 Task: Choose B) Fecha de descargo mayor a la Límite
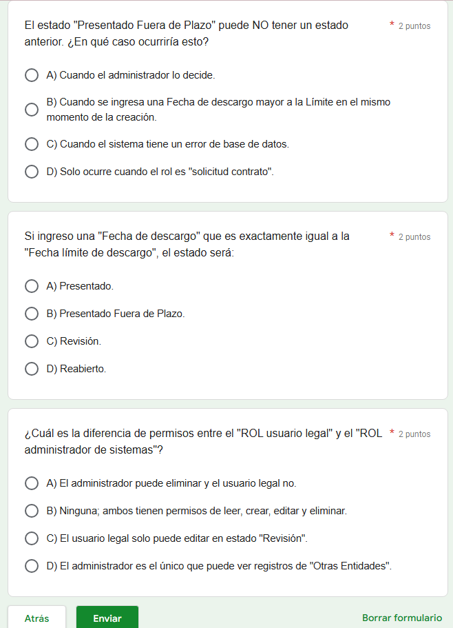pyautogui.click(x=32, y=110)
